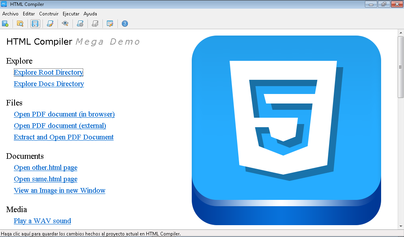Play a WAV sound
Screen dimensions: 404x237
(42, 221)
